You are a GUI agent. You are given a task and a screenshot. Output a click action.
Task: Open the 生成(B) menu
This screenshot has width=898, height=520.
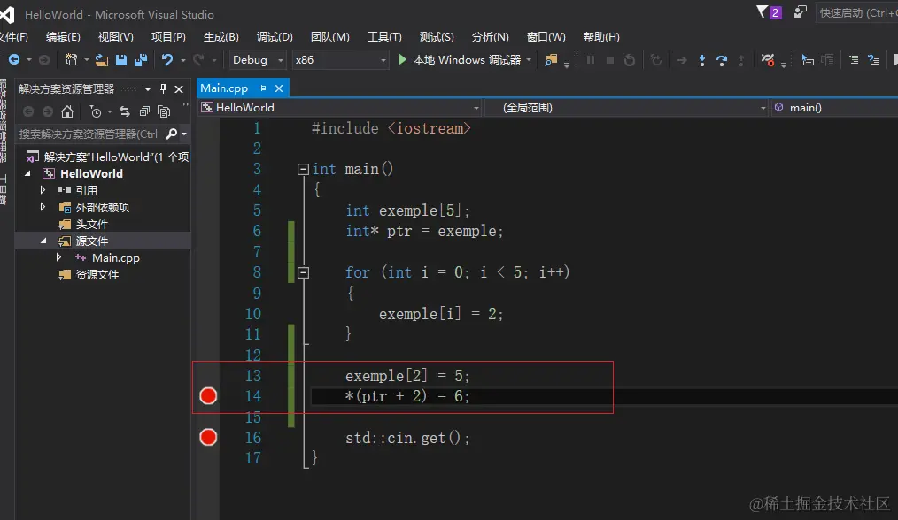221,36
